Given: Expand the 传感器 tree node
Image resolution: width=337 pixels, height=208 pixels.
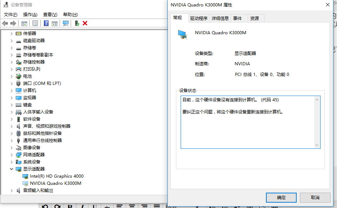Looking at the screenshot, I should tap(12, 34).
